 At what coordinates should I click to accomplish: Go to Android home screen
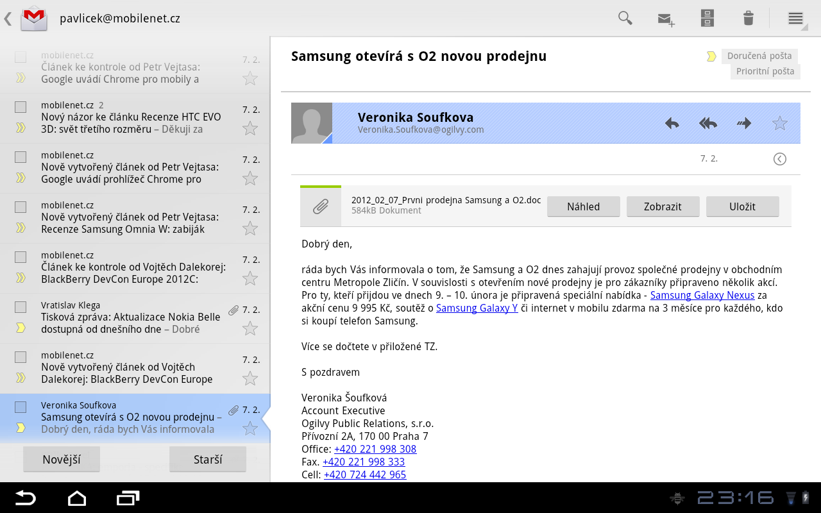77,498
